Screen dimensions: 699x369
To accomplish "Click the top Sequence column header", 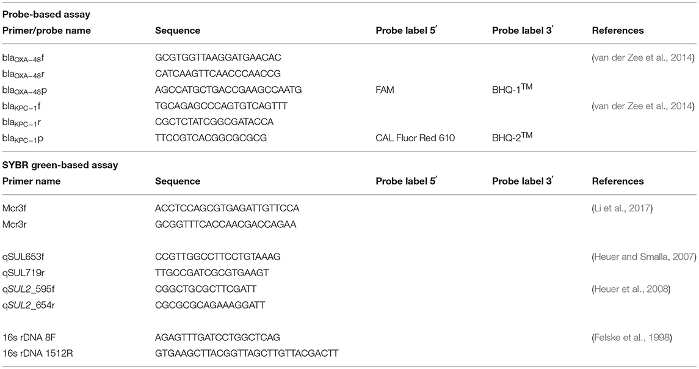I will click(x=178, y=31).
